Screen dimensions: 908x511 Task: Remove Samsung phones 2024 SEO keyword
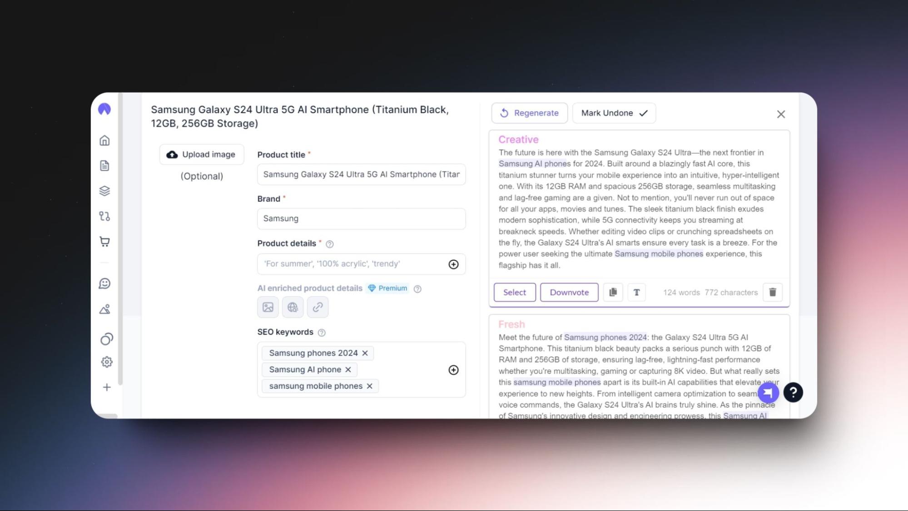click(366, 352)
